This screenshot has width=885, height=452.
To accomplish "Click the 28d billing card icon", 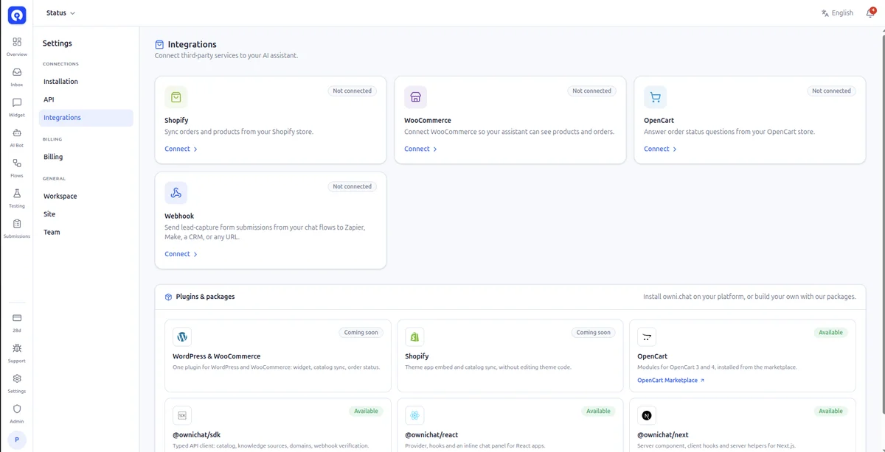I will (17, 318).
